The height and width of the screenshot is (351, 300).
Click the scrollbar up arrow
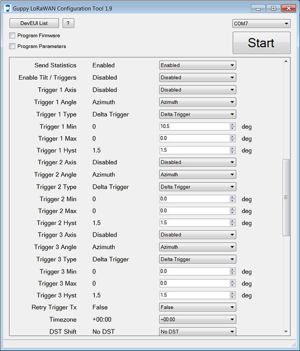point(286,61)
